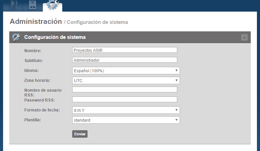260x151 pixels.
Task: Click the Subtitulo text field
Action: [x=125, y=60]
